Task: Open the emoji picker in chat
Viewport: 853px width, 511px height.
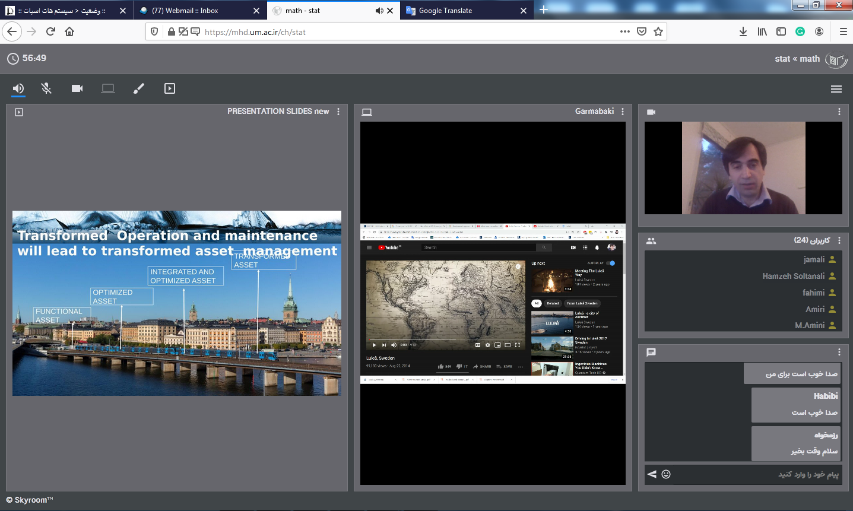Action: tap(666, 474)
